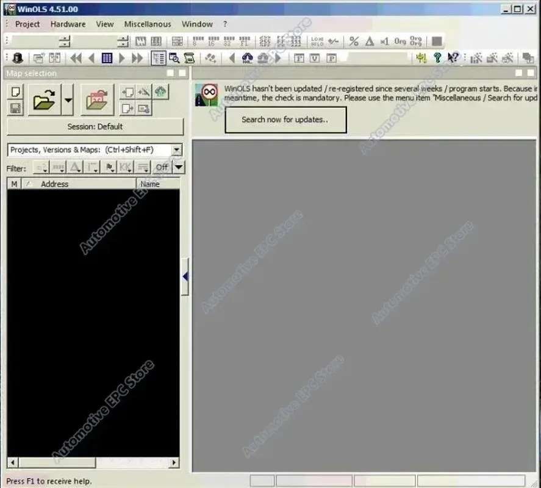Image resolution: width=541 pixels, height=488 pixels.
Task: Sort by the Name column header
Action: 158,184
